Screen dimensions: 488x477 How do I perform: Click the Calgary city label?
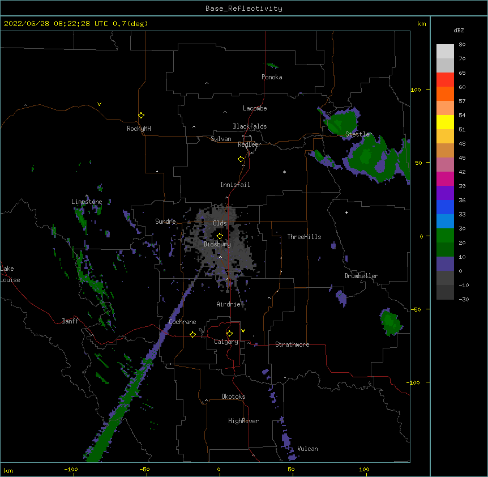click(x=226, y=342)
